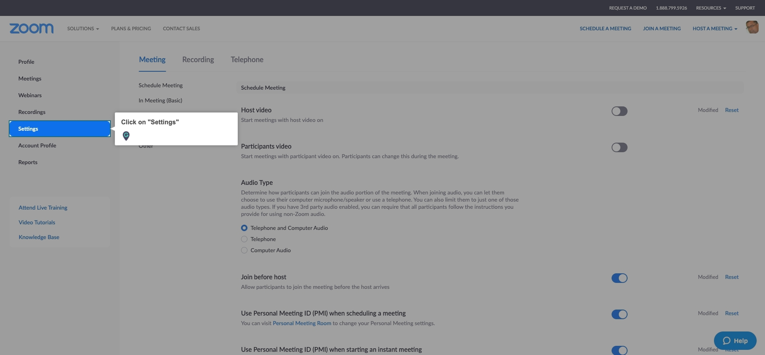Toggle Host video switch

tap(619, 111)
